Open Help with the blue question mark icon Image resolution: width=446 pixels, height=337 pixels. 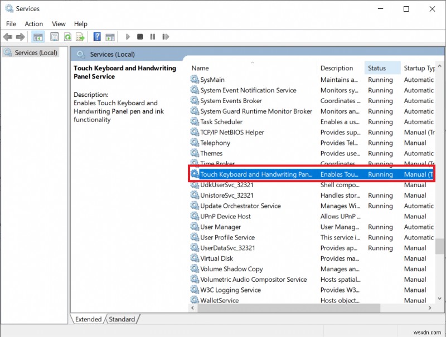(97, 37)
